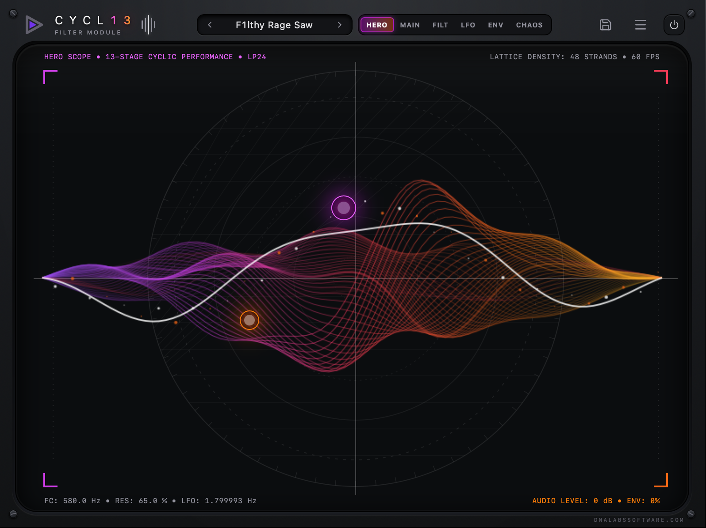Image resolution: width=706 pixels, height=528 pixels.
Task: Save the current preset with the disk icon
Action: pyautogui.click(x=606, y=25)
